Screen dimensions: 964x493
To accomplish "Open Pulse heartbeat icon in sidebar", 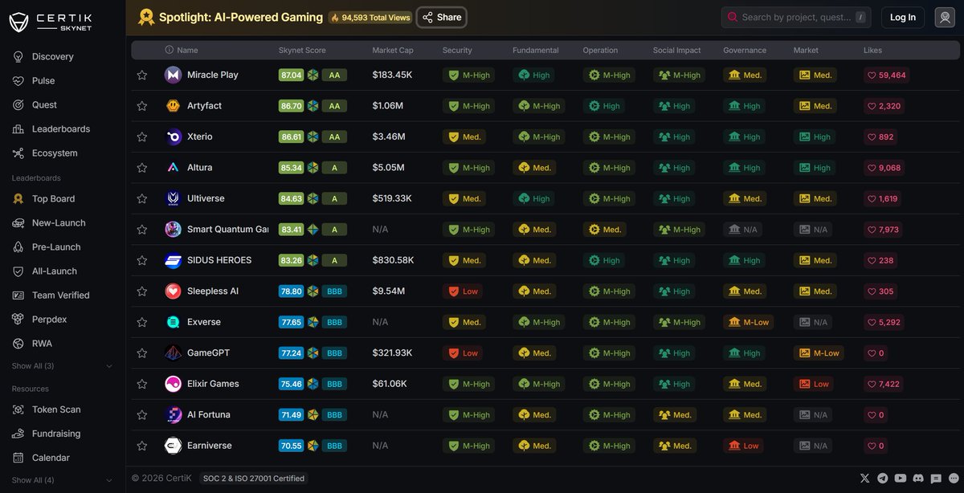I will (18, 81).
